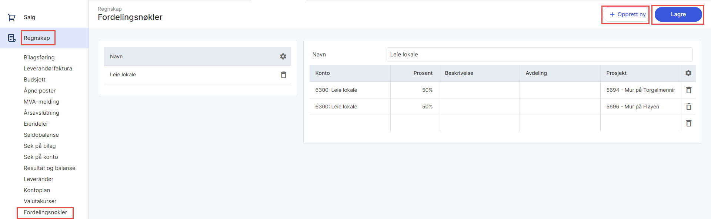Click the Regnskap document icon in sidebar
Screen dimensions: 711x219
click(x=11, y=38)
